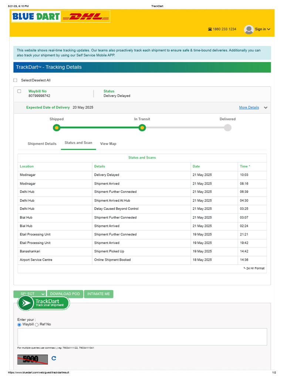Screen dimensions: 284x379
Task: Click the waybill number input box
Action: tap(142, 337)
